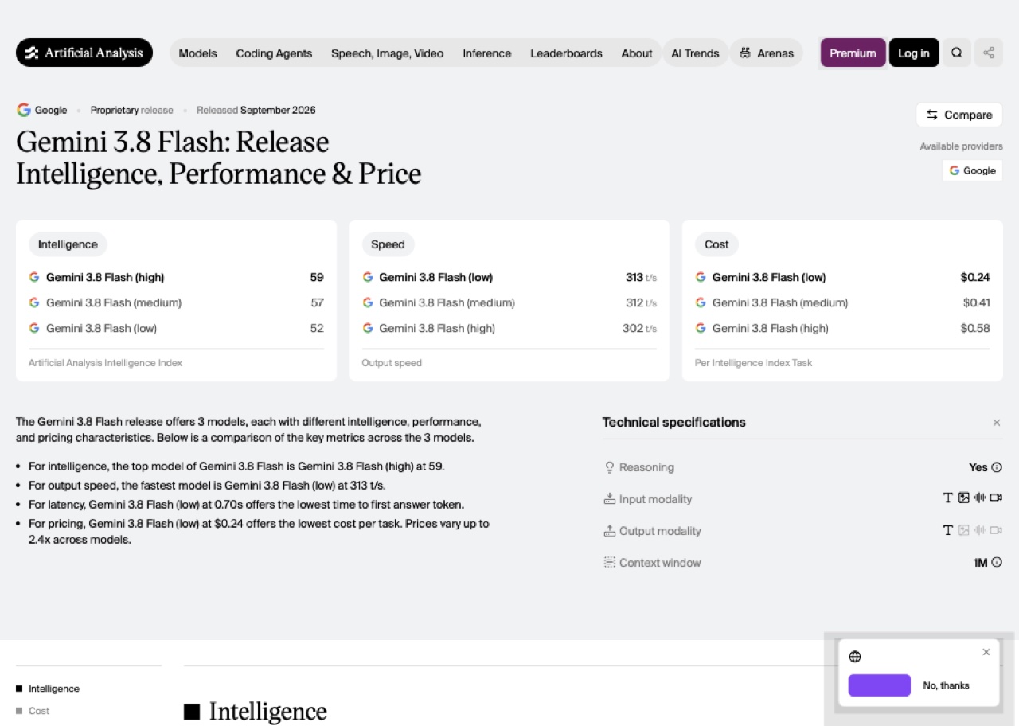1019x726 pixels.
Task: Close the Technical specifications panel
Action: (997, 423)
